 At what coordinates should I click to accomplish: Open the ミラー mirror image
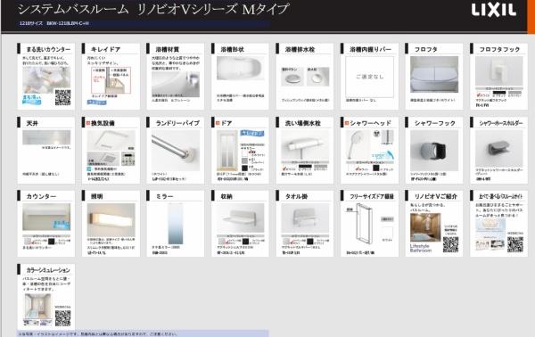click(x=176, y=224)
